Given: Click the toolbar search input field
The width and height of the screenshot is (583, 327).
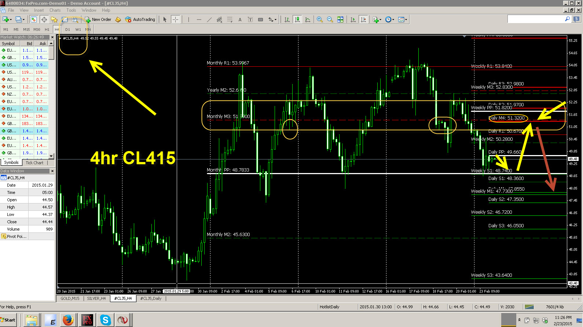Looking at the screenshot, I should click(536, 19).
